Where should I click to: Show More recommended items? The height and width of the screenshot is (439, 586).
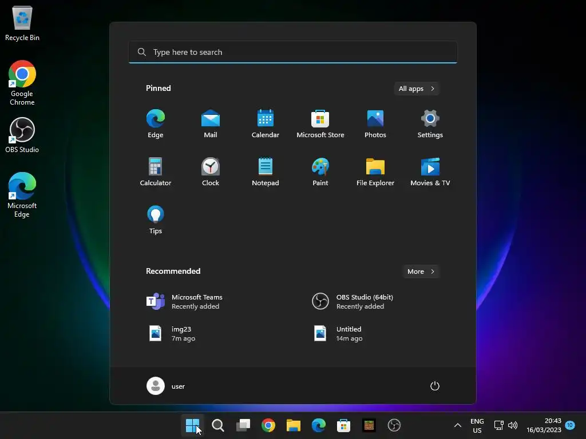[x=421, y=272]
